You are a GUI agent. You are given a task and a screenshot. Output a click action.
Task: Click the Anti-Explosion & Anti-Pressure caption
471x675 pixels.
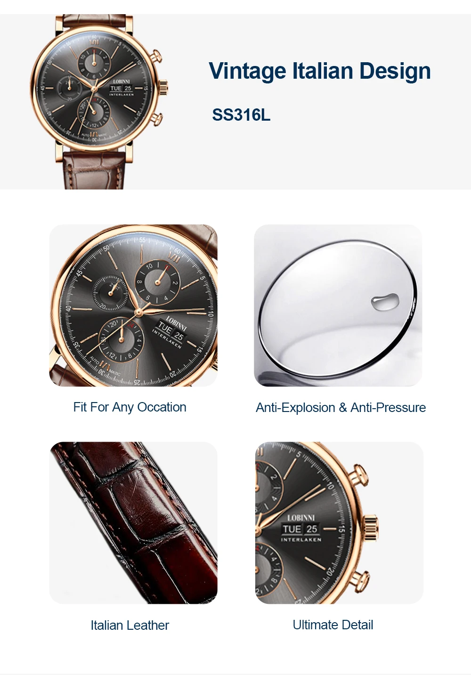point(341,408)
